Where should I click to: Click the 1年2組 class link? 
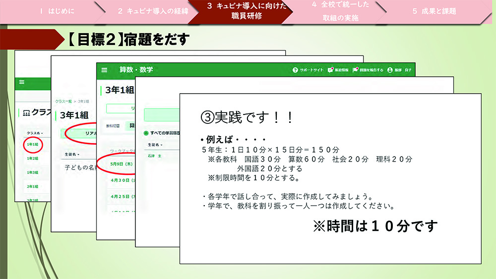33,159
